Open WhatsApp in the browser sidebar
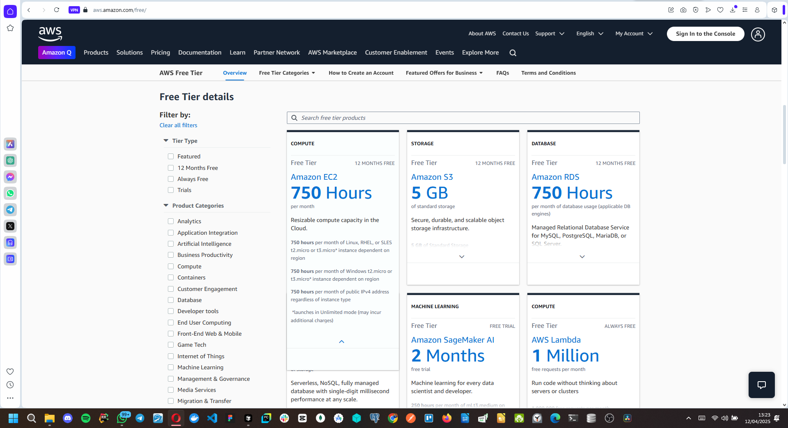The width and height of the screenshot is (788, 428). [10, 193]
